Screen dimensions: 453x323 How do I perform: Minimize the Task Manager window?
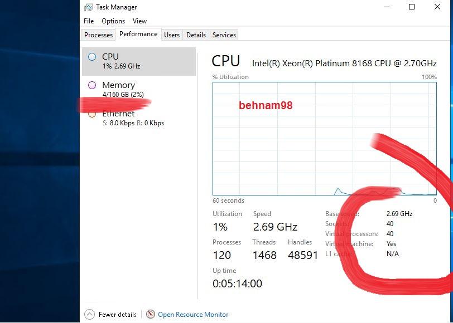(387, 7)
